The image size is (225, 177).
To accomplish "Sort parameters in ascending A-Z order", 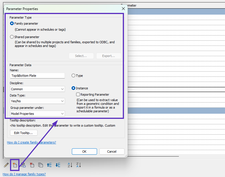I will (70, 165).
